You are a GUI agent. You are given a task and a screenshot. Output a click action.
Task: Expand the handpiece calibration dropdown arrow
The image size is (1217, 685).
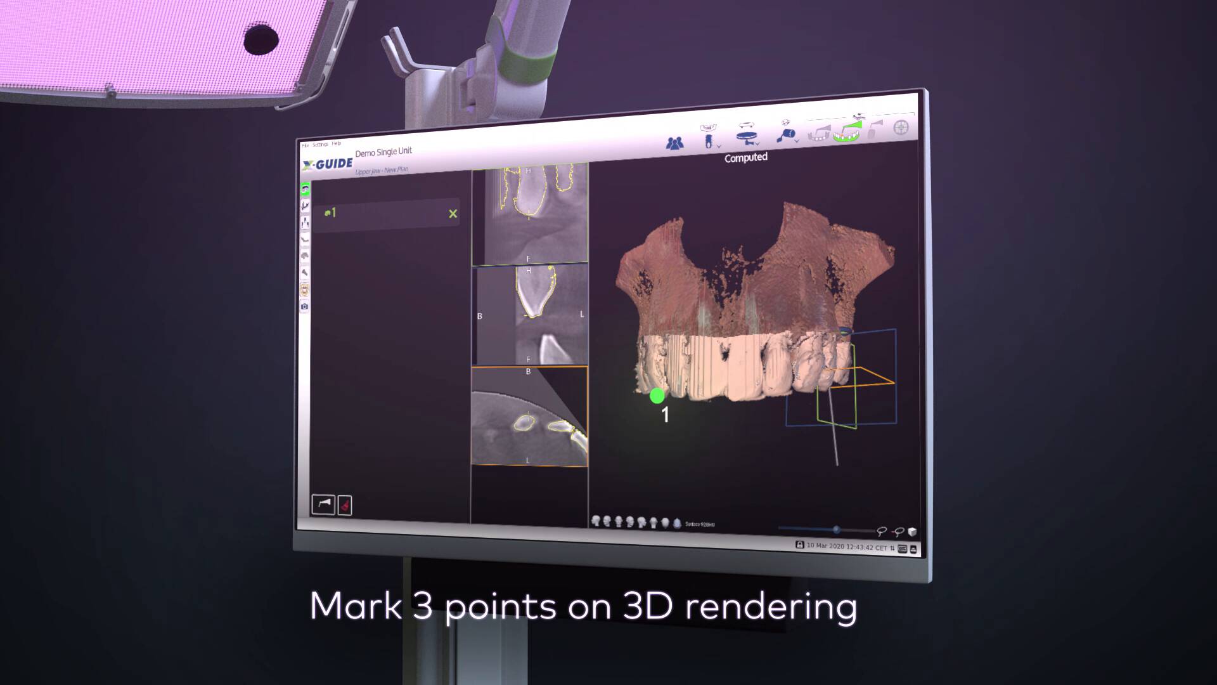[x=797, y=140]
